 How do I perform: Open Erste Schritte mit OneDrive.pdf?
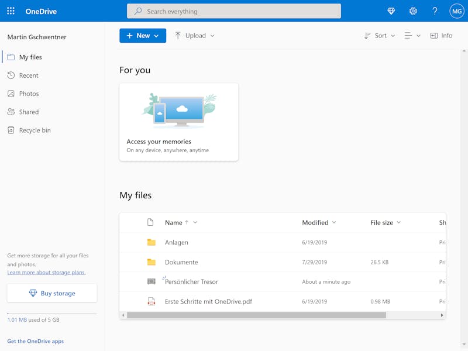tap(208, 301)
